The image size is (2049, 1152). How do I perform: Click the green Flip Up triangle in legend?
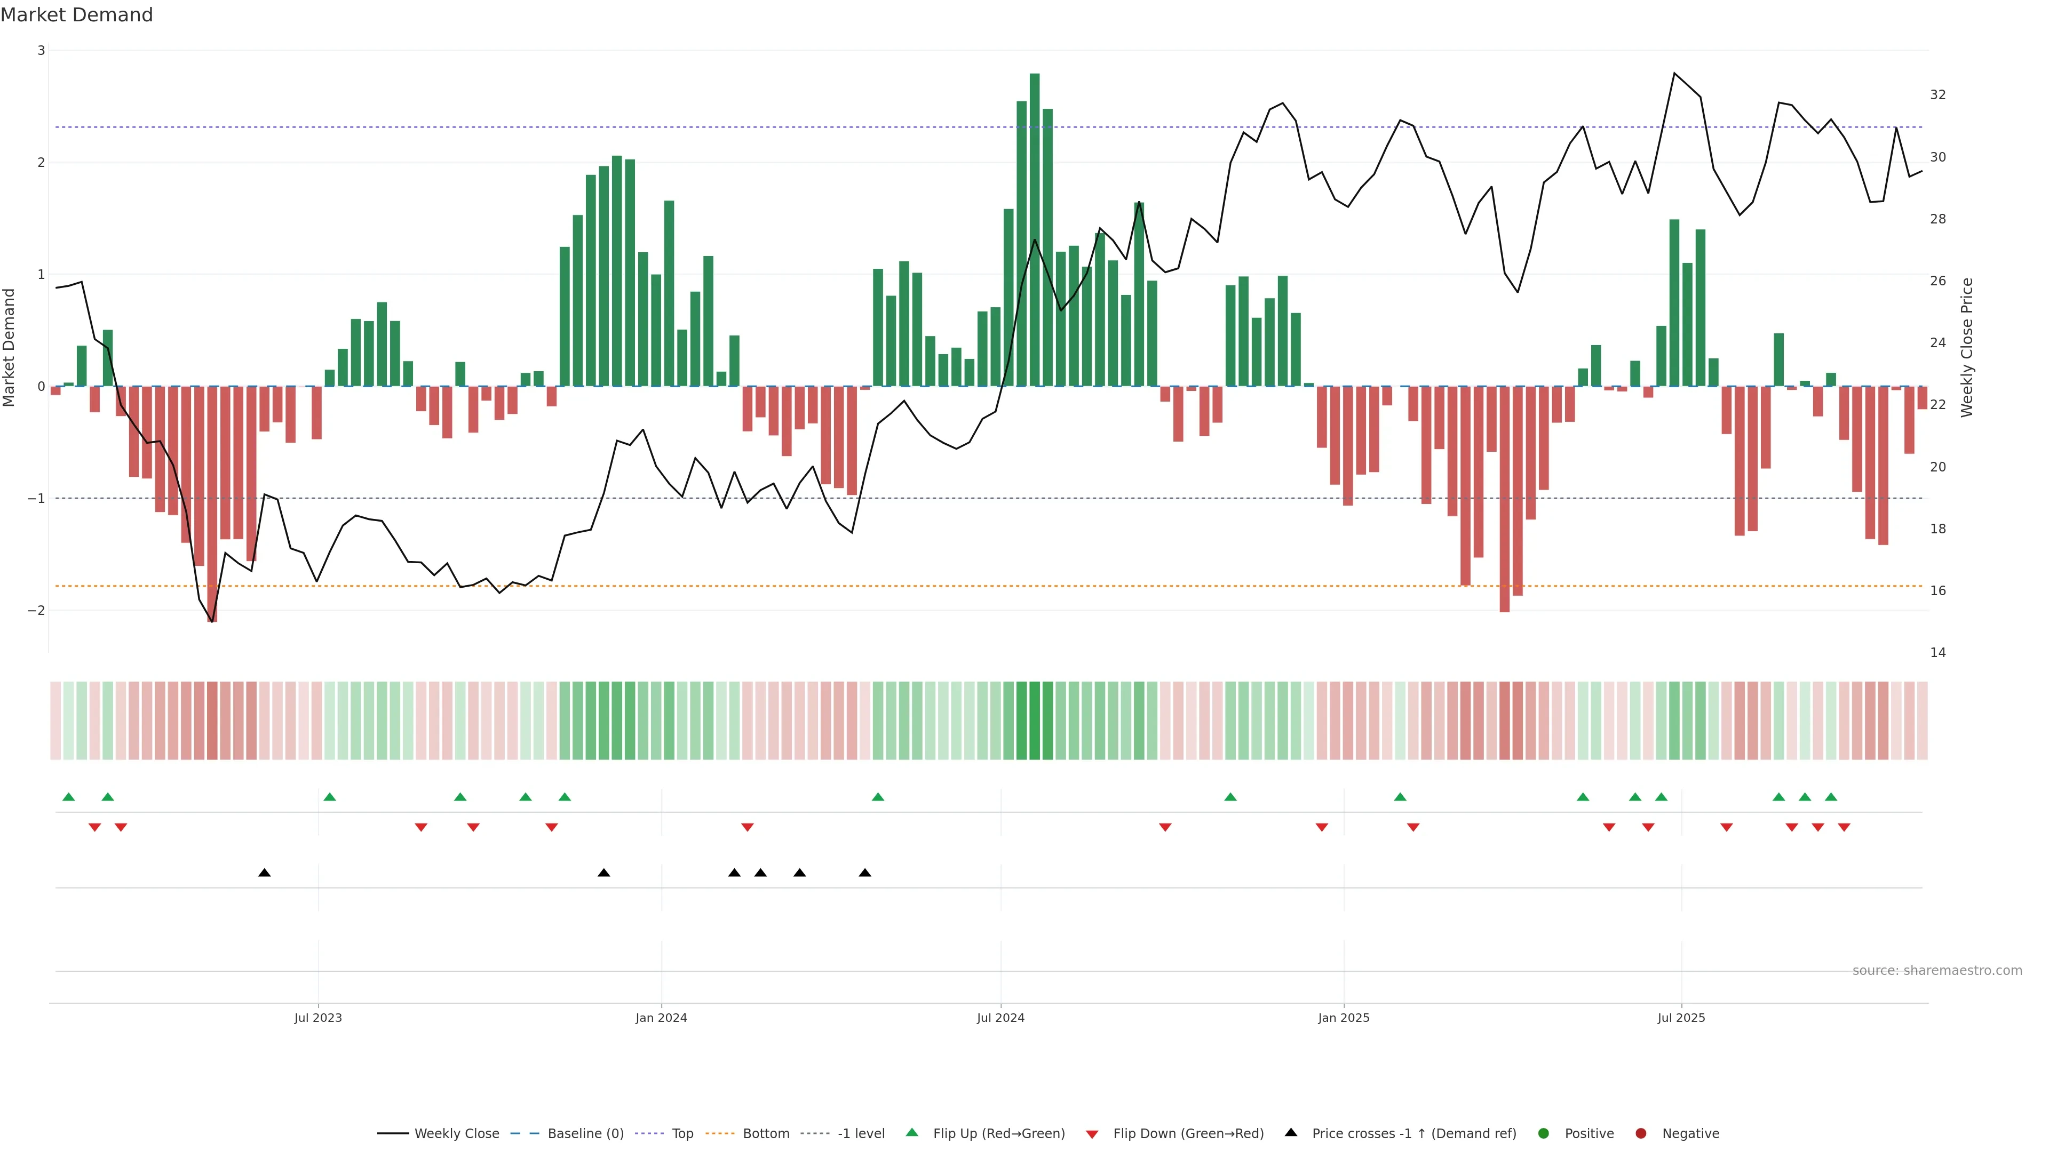coord(911,1133)
